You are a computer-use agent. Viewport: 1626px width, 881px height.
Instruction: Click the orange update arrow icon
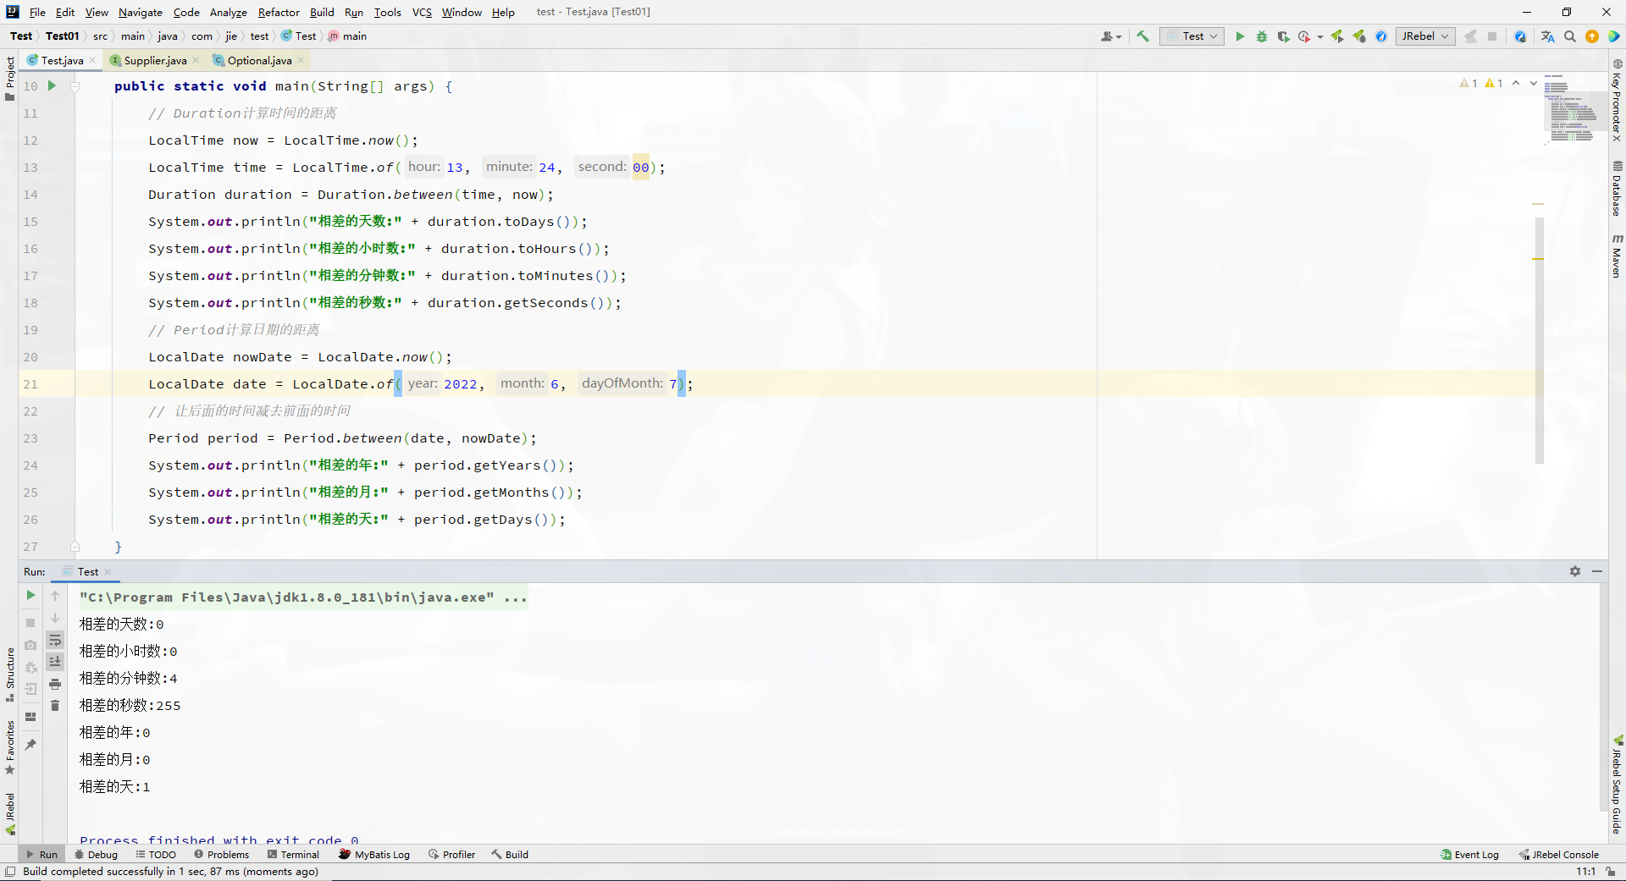1592,36
